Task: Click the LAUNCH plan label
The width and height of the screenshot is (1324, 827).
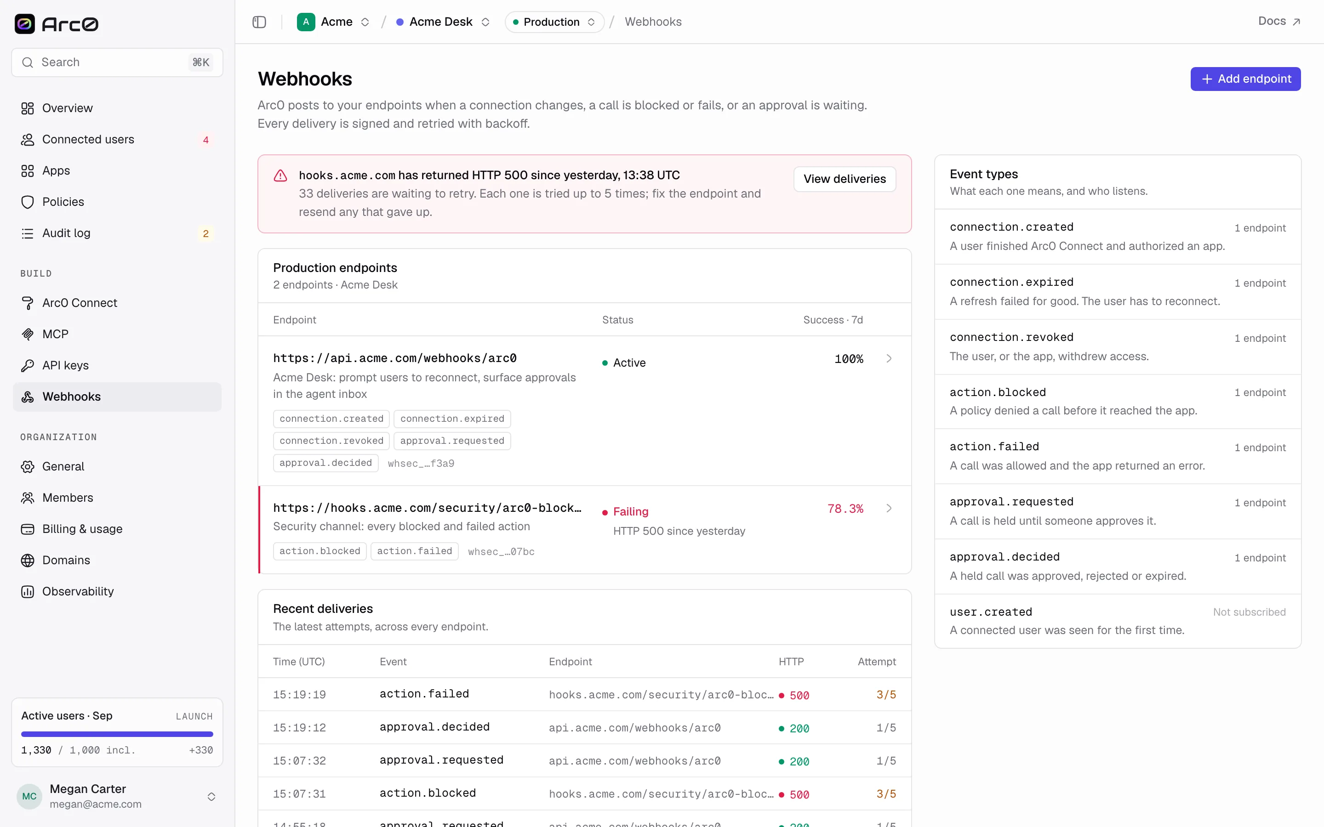Action: 194,717
